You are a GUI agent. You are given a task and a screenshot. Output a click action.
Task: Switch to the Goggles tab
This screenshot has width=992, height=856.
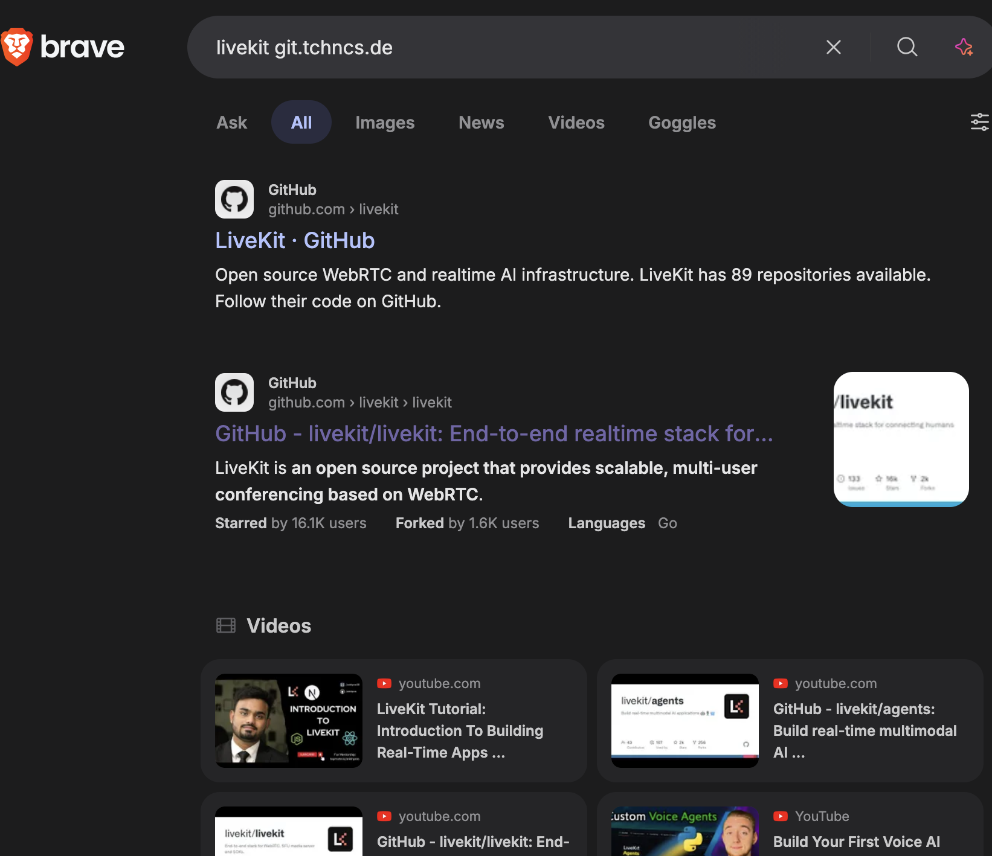tap(682, 123)
